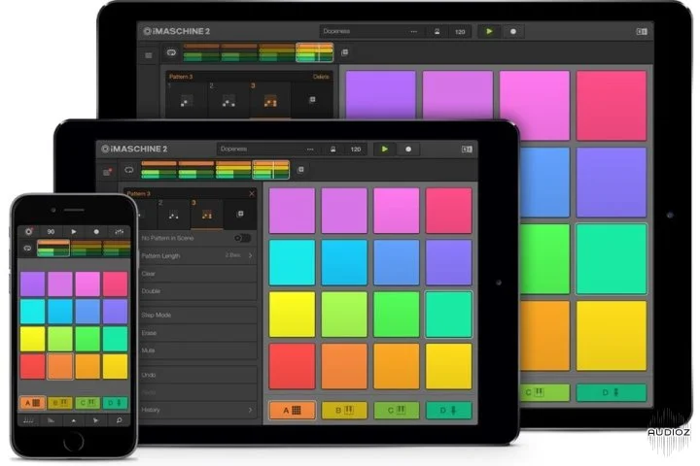
Task: Open the mixer view icon on the back iPad
Action: coord(642,32)
